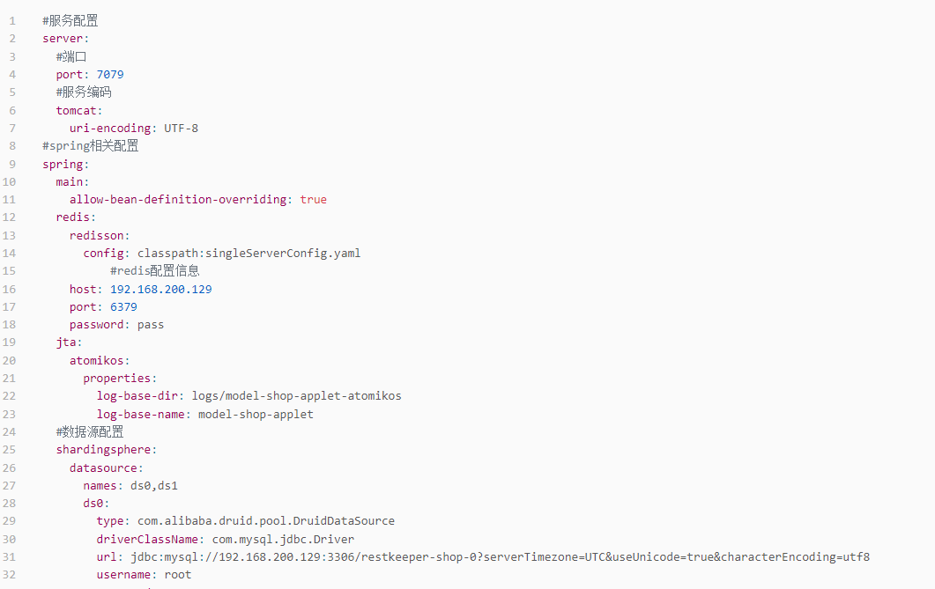
Task: Click log-base-dir value logs/model-shop-applet-atomikos
Action: click(296, 396)
